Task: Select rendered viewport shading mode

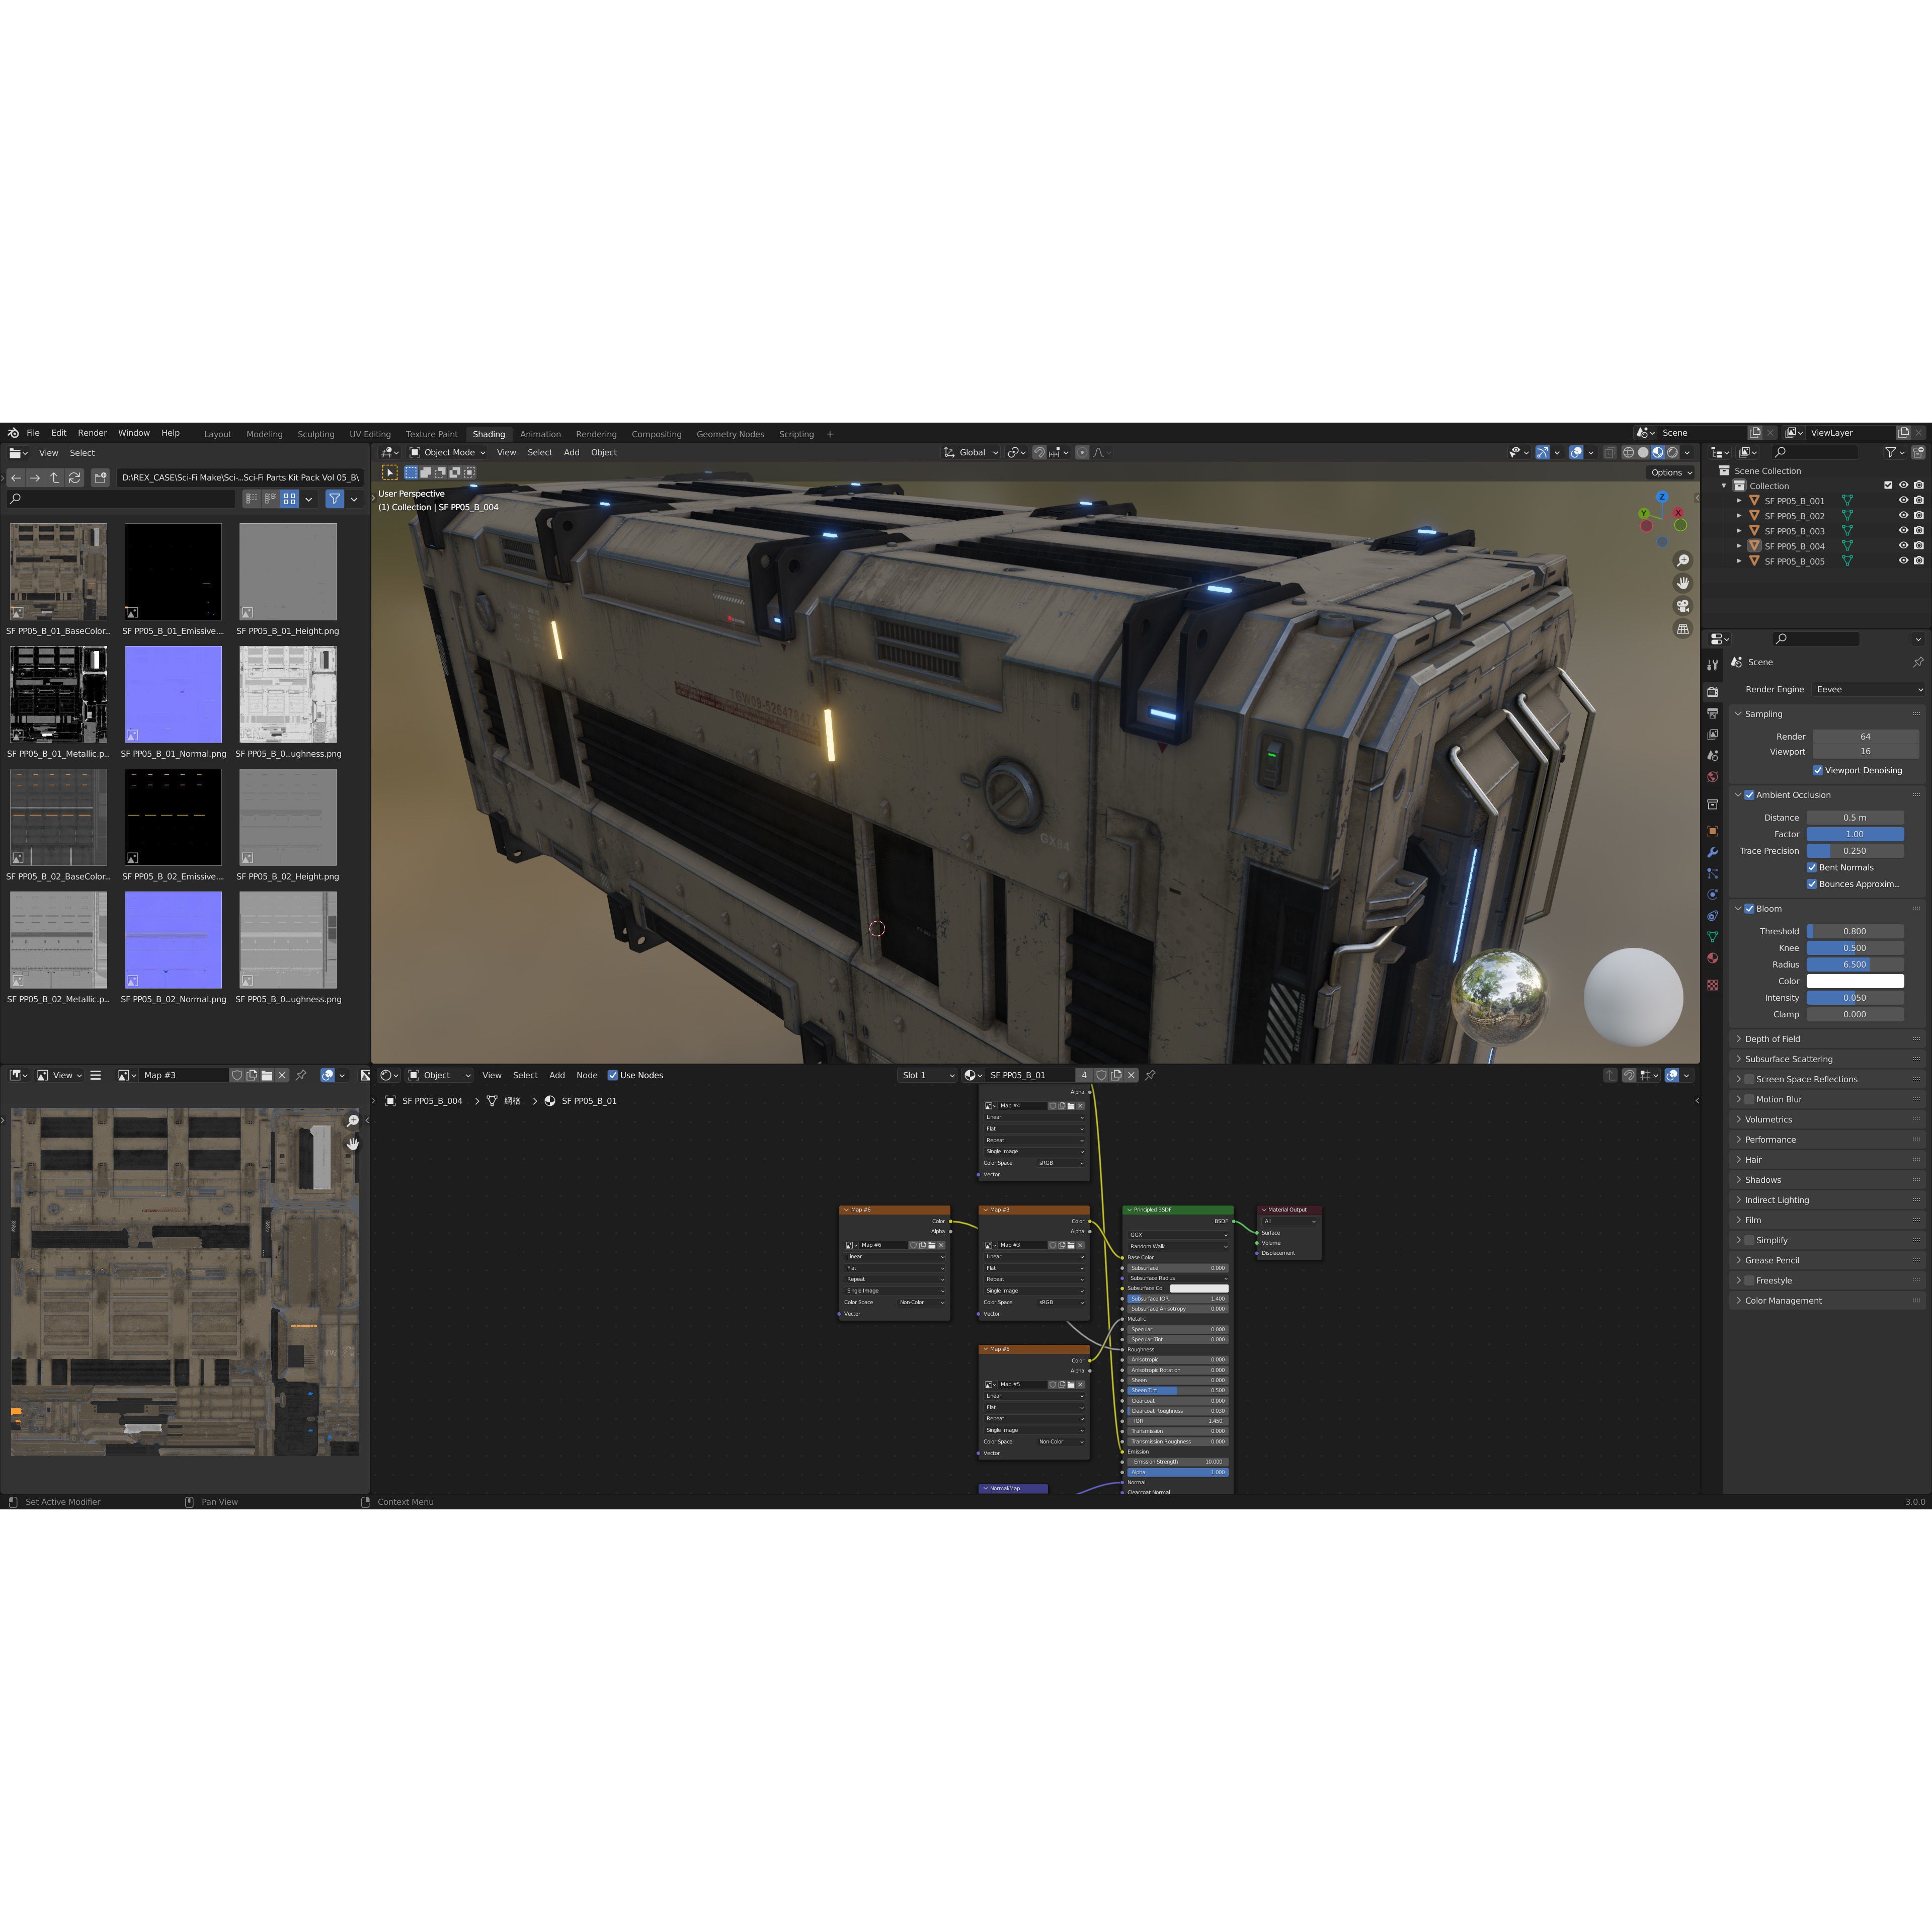Action: 1673,453
